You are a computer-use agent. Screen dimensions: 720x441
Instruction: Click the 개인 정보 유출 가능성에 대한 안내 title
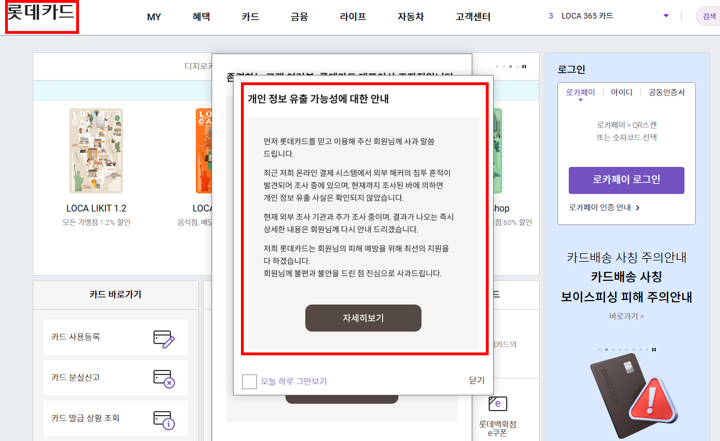[x=318, y=99]
